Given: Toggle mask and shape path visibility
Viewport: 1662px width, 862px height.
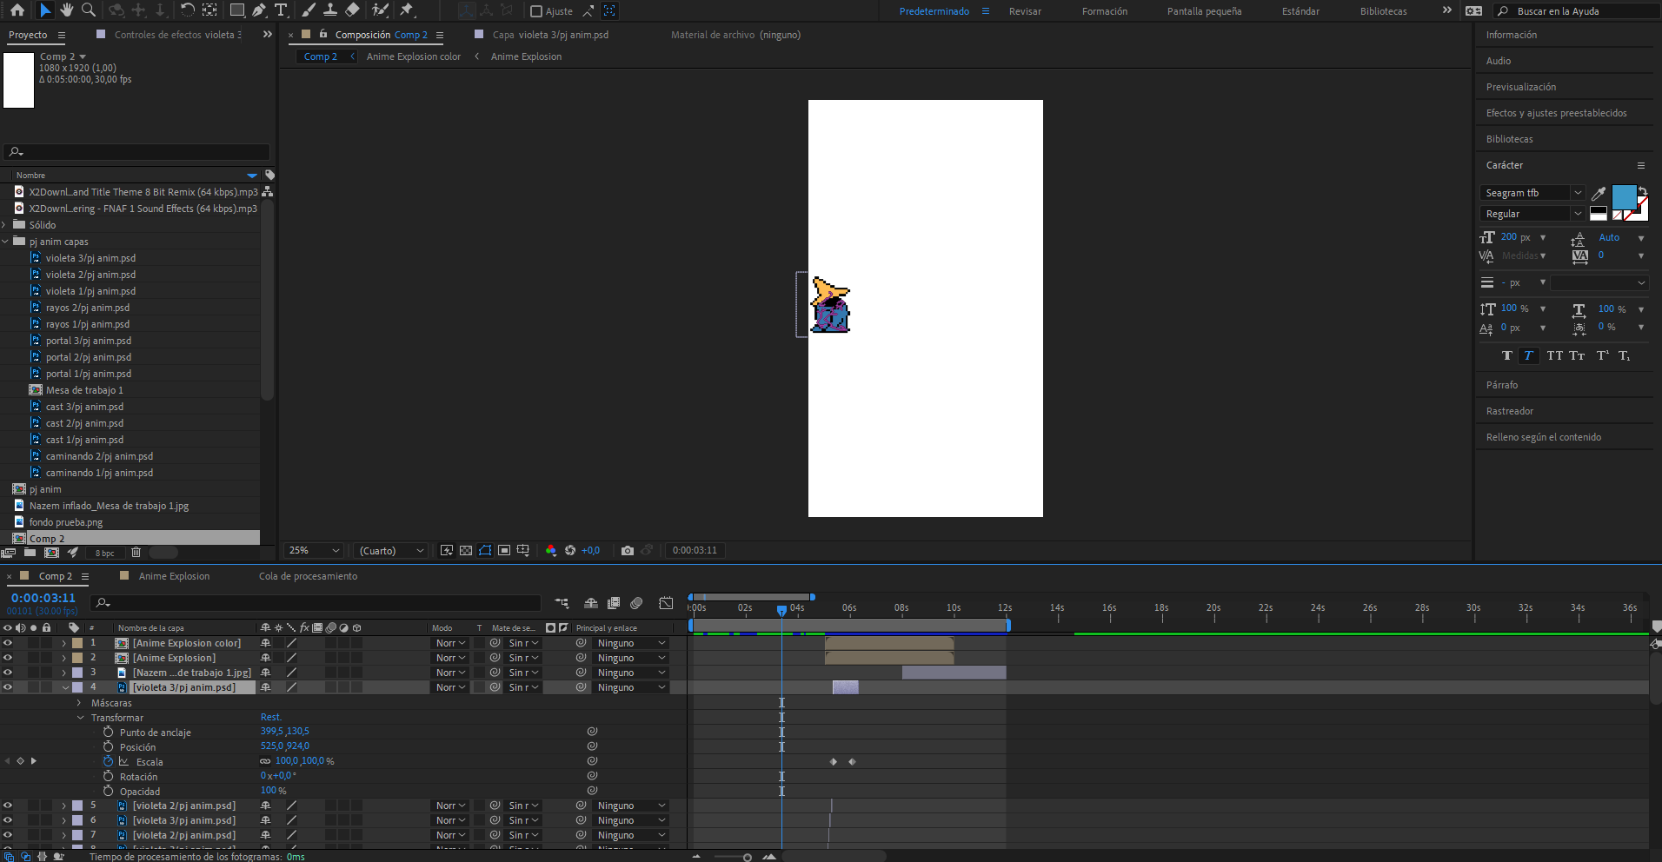Looking at the screenshot, I should click(485, 551).
